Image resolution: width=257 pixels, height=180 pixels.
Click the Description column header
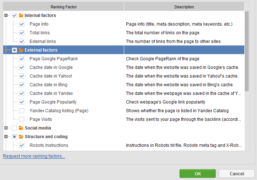click(x=184, y=7)
